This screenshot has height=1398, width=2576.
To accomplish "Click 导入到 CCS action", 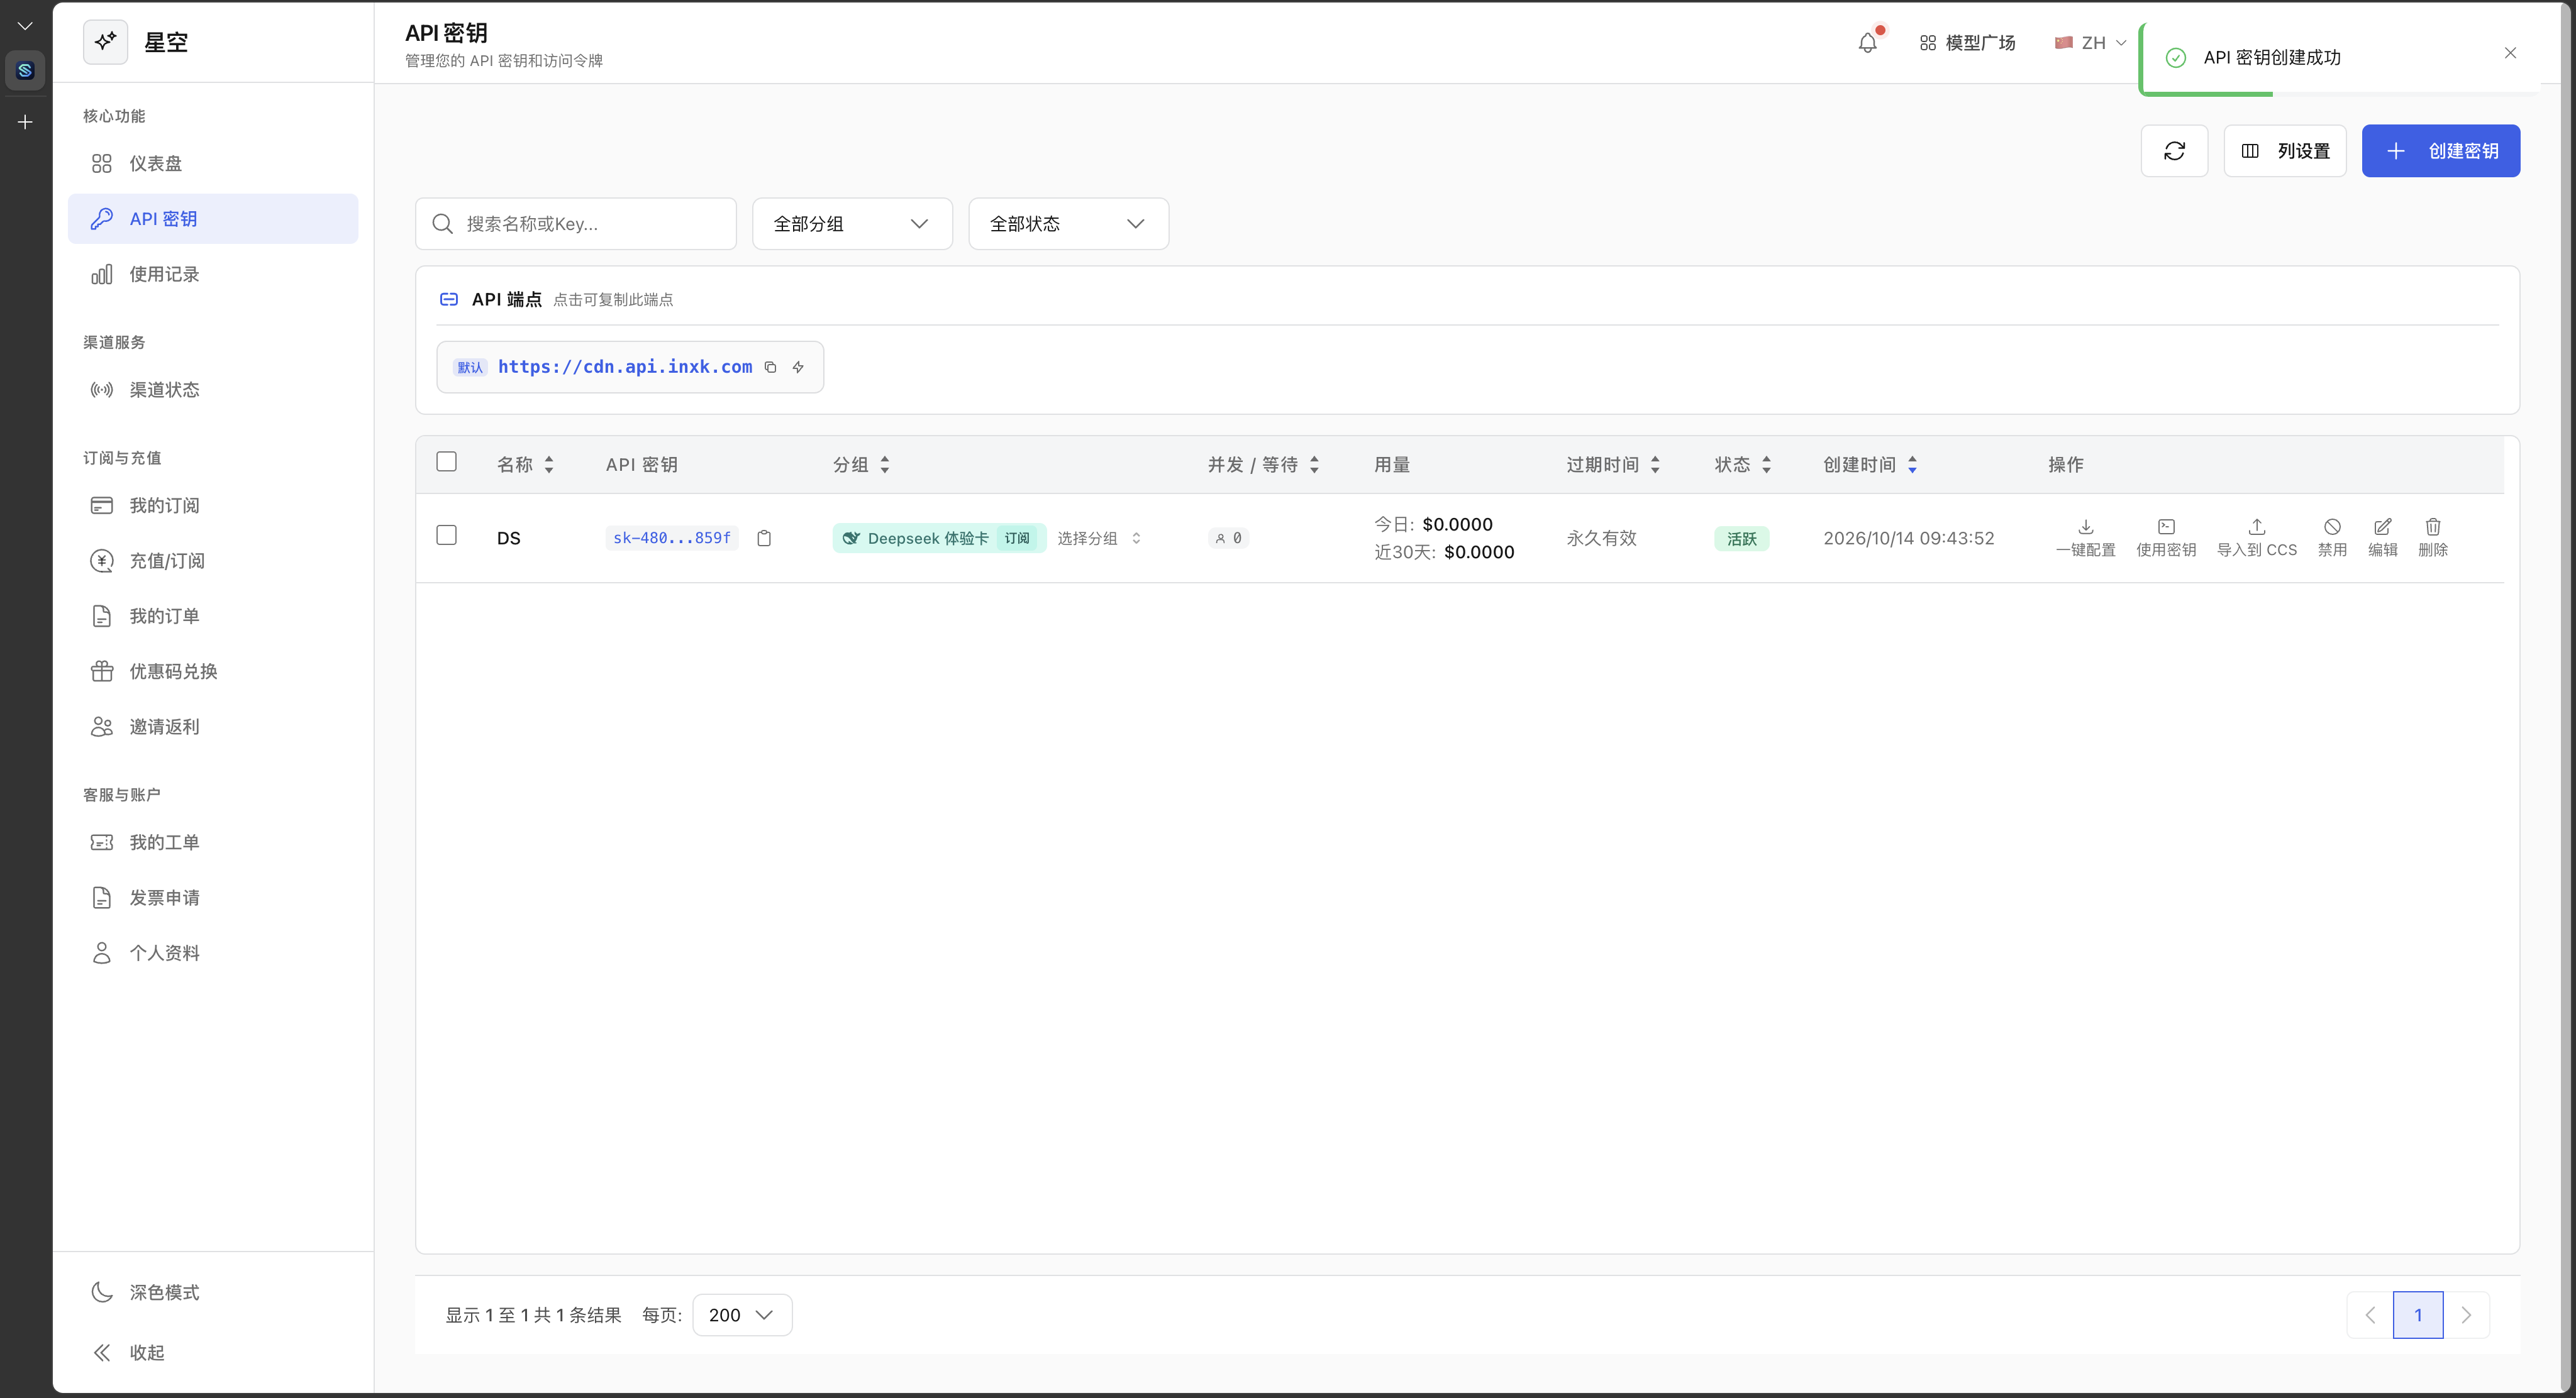I will pos(2257,537).
